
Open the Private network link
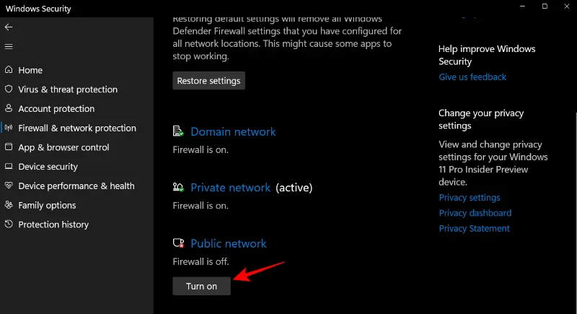point(230,188)
